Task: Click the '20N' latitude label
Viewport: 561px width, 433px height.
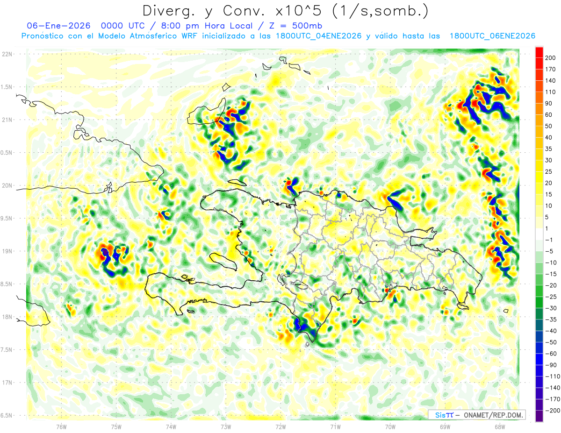Action: 7,185
